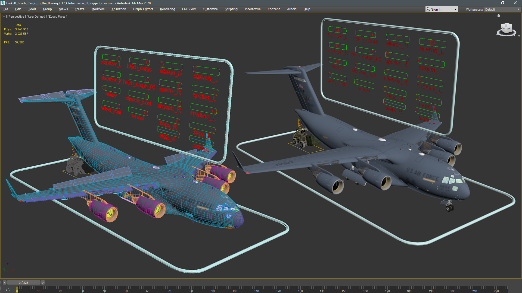This screenshot has width=522, height=293.
Task: Open the [Perspective] viewport view menu
Action: pyautogui.click(x=17, y=17)
